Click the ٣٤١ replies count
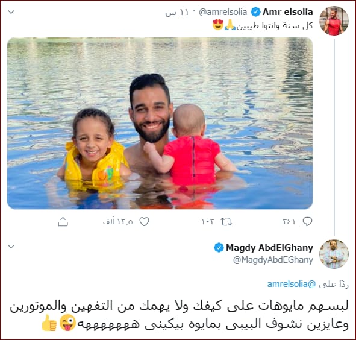 (289, 221)
